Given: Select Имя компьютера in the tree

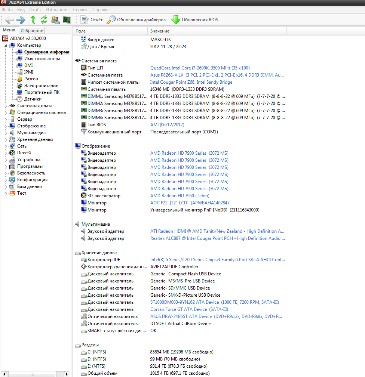Looking at the screenshot, I should click(x=42, y=59).
